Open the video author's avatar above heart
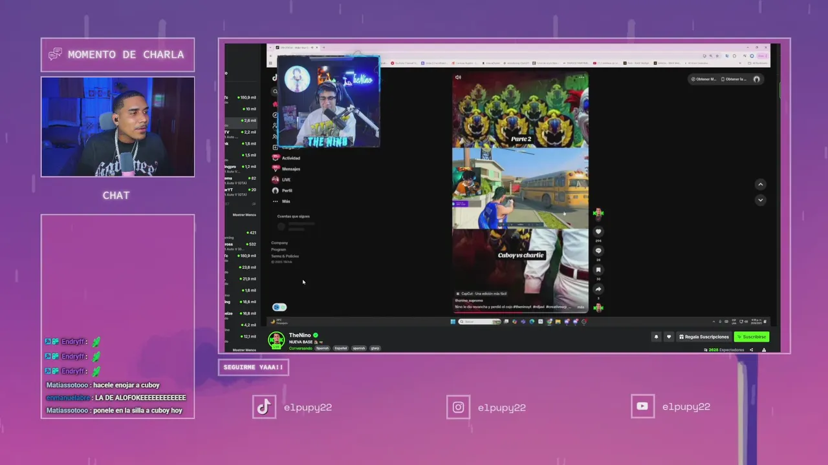The image size is (828, 465). pyautogui.click(x=598, y=212)
